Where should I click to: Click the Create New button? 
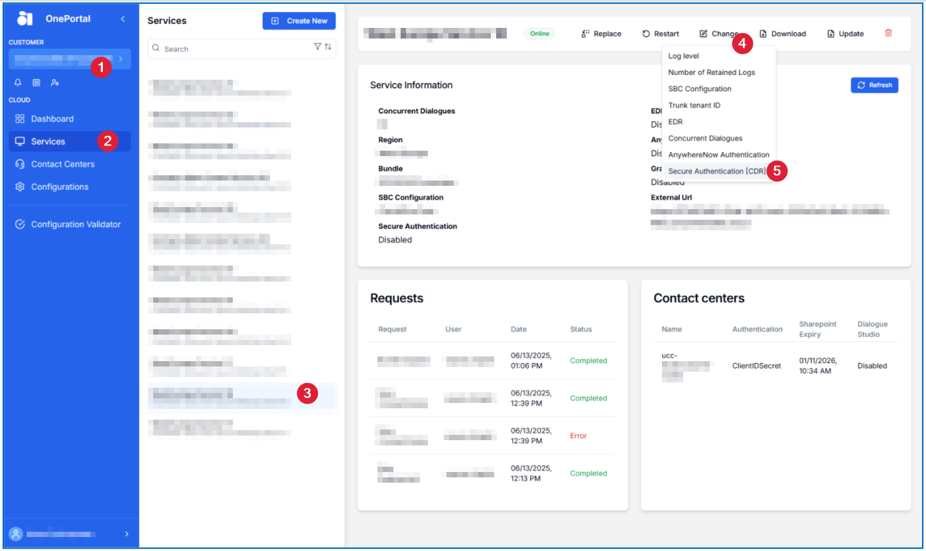(x=299, y=21)
